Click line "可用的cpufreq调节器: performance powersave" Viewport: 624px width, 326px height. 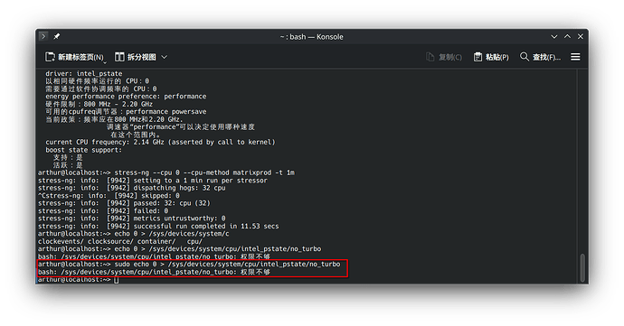[126, 111]
